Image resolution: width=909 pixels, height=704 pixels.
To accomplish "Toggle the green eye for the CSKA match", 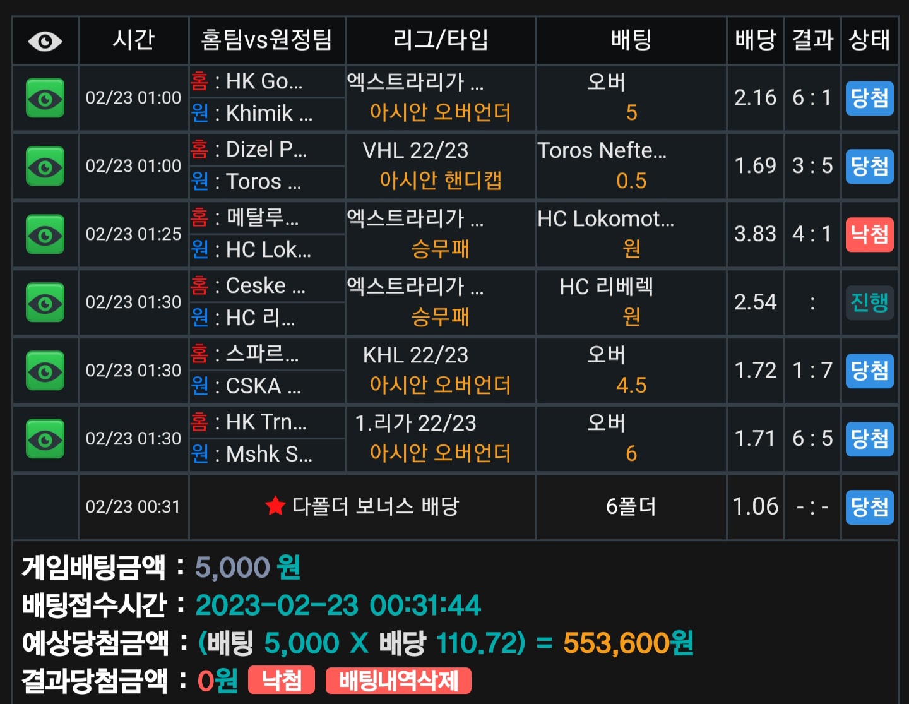I will 45,371.
